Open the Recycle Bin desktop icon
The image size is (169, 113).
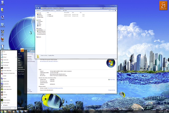pos(2,3)
